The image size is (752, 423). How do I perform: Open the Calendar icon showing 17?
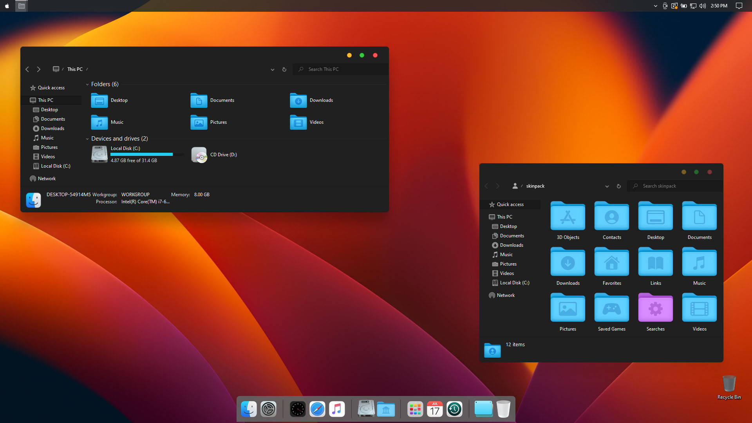coord(435,409)
